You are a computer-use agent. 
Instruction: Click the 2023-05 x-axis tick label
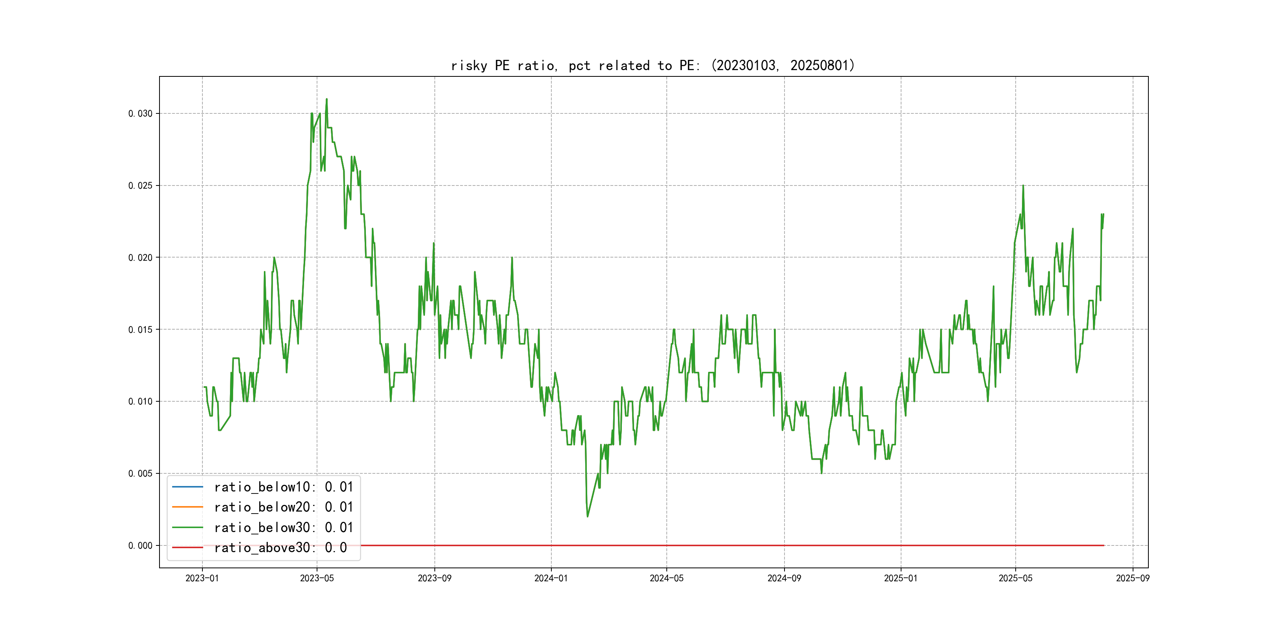[317, 578]
